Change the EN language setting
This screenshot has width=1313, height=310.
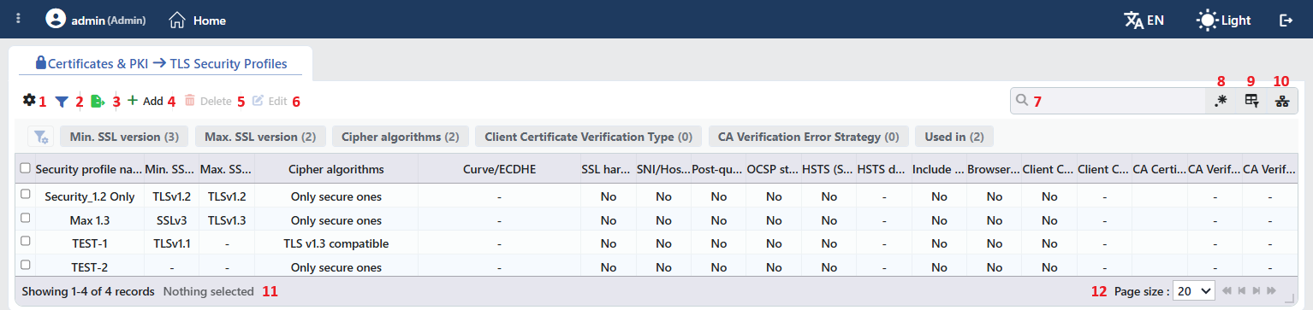point(1144,20)
